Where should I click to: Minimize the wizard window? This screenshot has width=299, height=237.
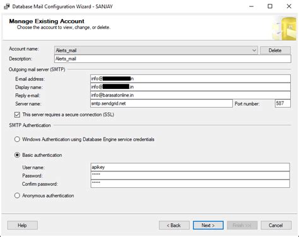[251, 6]
